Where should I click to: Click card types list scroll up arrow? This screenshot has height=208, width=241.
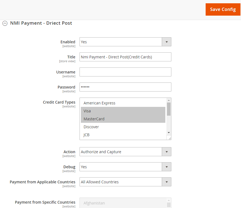pos(169,100)
